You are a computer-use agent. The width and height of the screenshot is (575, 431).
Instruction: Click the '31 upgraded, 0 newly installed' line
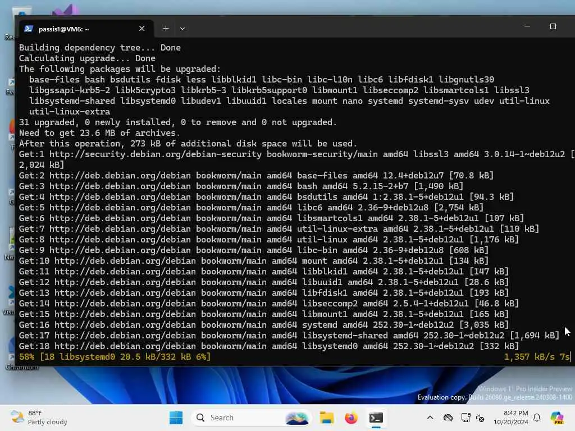point(178,122)
